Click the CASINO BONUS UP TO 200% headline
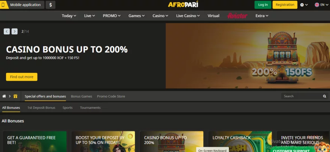This screenshot has width=330, height=152. coord(67,50)
